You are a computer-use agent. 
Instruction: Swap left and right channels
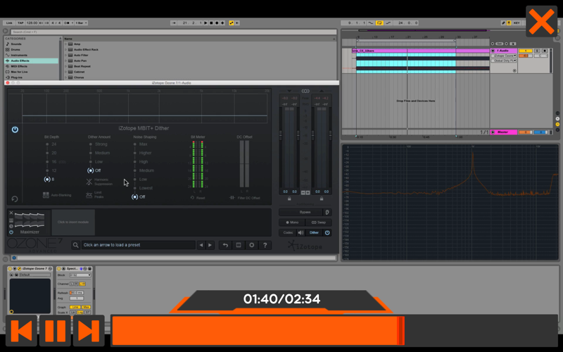tap(319, 222)
